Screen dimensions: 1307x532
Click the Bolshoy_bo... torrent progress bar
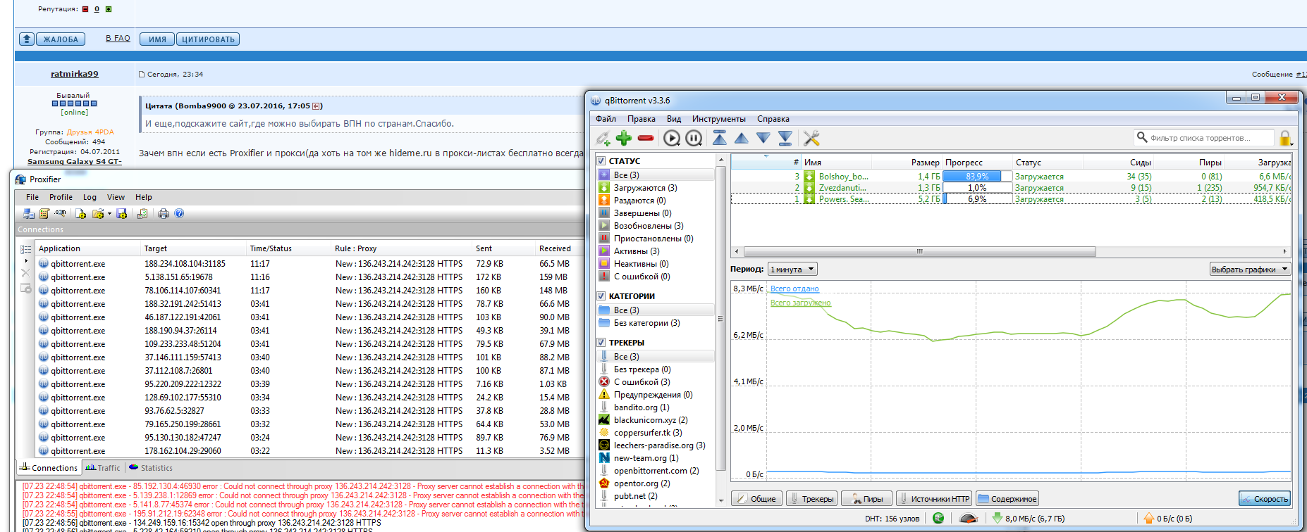pyautogui.click(x=977, y=177)
